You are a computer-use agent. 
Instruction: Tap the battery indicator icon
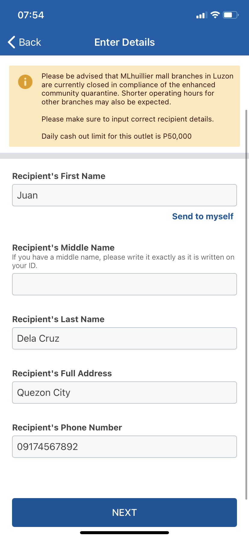(x=231, y=15)
